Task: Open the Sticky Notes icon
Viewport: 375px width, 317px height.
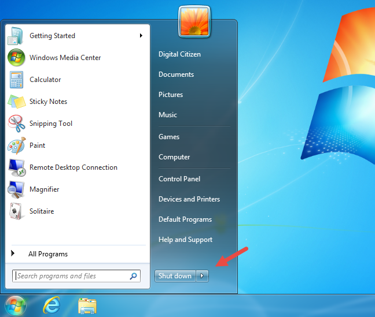Action: click(x=17, y=102)
